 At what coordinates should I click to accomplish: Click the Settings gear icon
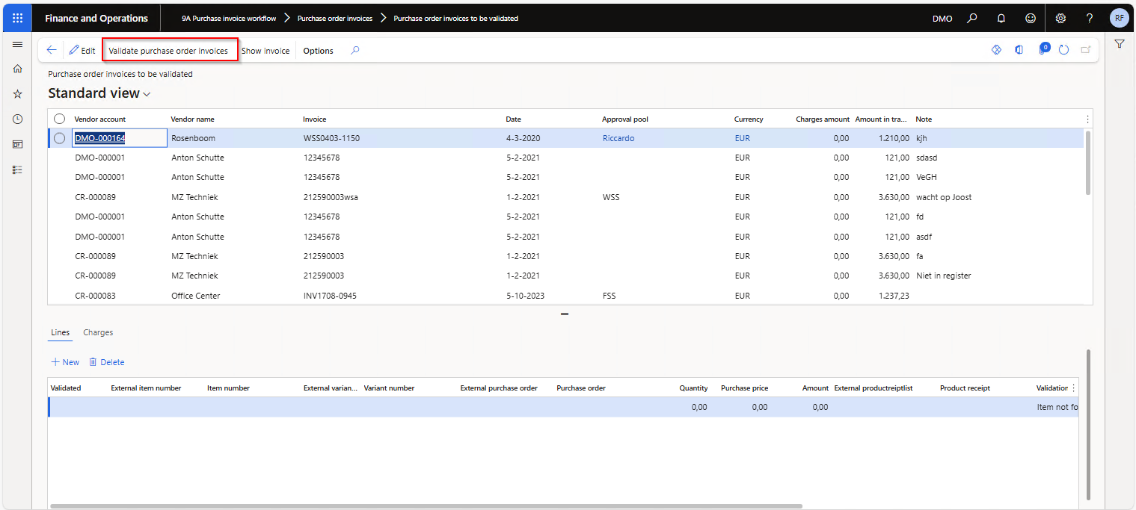pyautogui.click(x=1060, y=18)
